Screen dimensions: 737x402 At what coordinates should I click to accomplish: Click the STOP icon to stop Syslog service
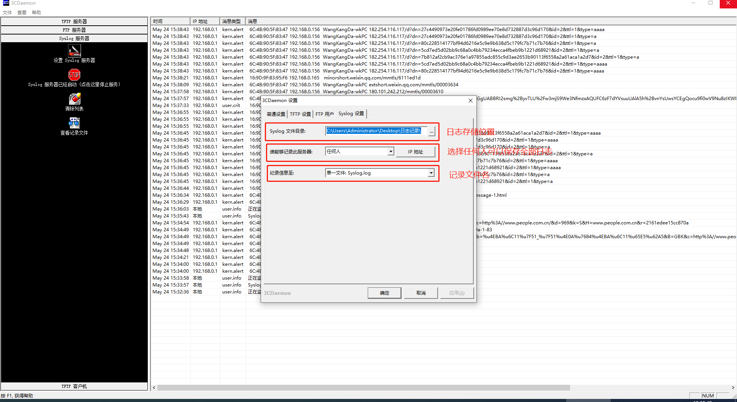coord(74,75)
